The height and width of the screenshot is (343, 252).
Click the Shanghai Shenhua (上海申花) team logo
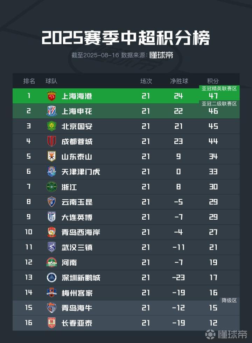click(51, 111)
